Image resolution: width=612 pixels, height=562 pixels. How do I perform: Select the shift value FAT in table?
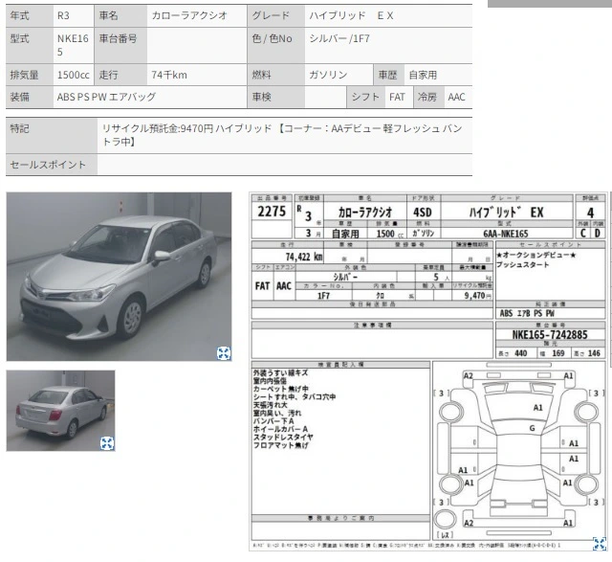click(x=397, y=97)
